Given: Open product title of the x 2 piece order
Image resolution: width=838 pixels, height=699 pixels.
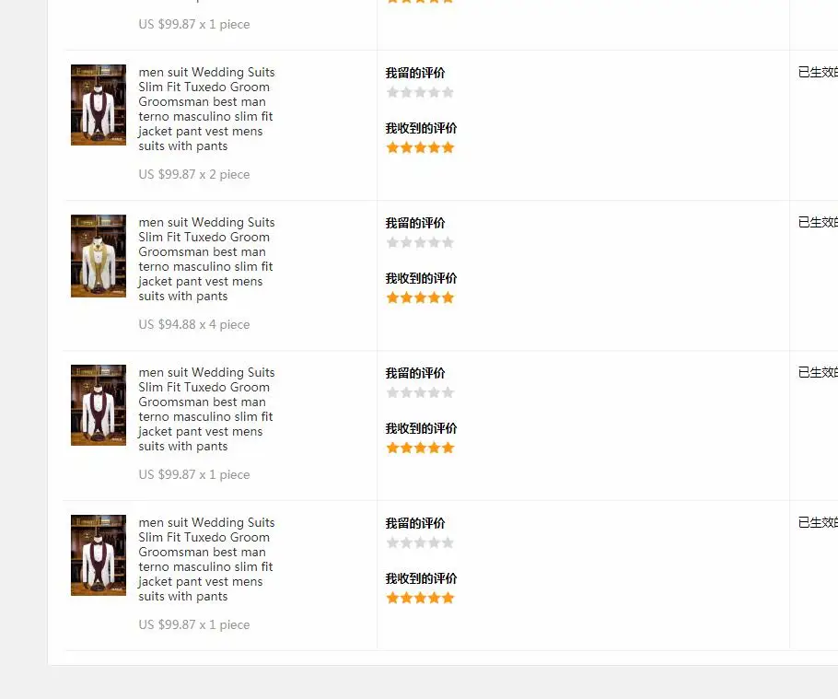Looking at the screenshot, I should (206, 109).
